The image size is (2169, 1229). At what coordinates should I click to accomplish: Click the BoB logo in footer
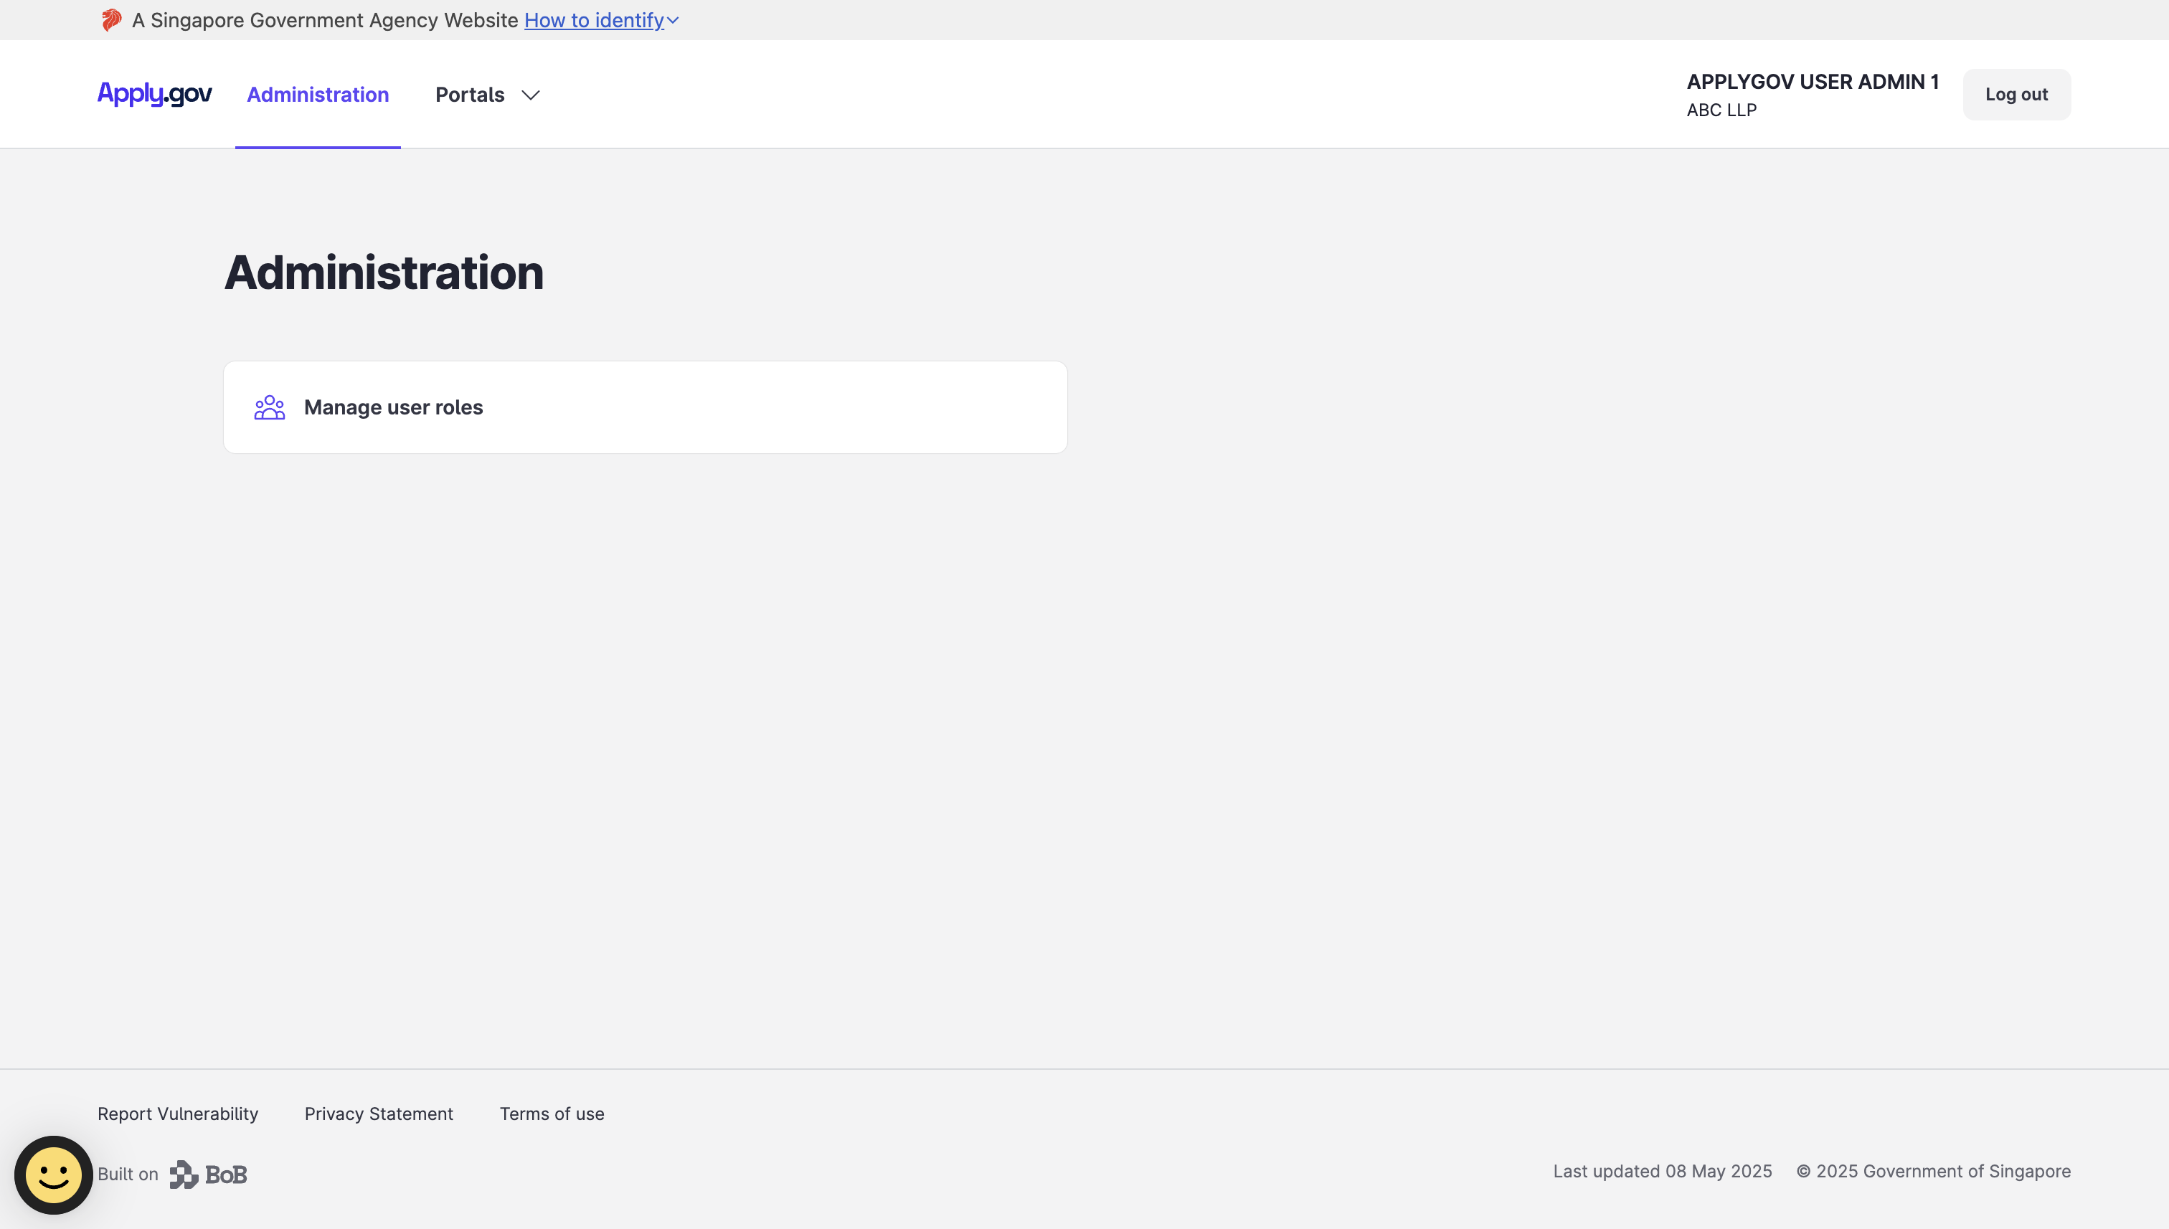(209, 1174)
